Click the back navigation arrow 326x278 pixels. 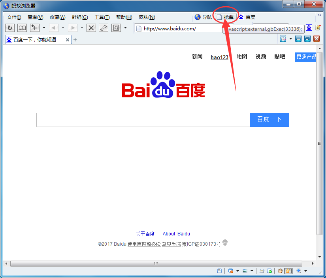(53, 28)
